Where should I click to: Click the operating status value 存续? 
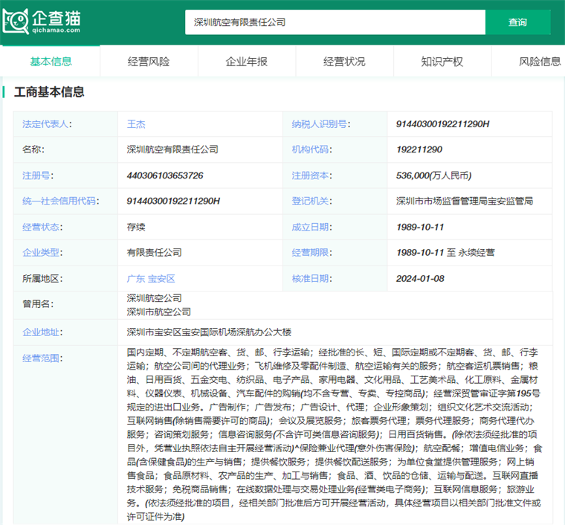point(136,227)
